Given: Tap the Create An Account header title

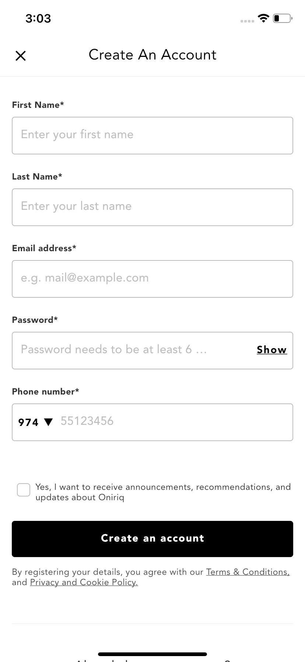Looking at the screenshot, I should tap(152, 55).
